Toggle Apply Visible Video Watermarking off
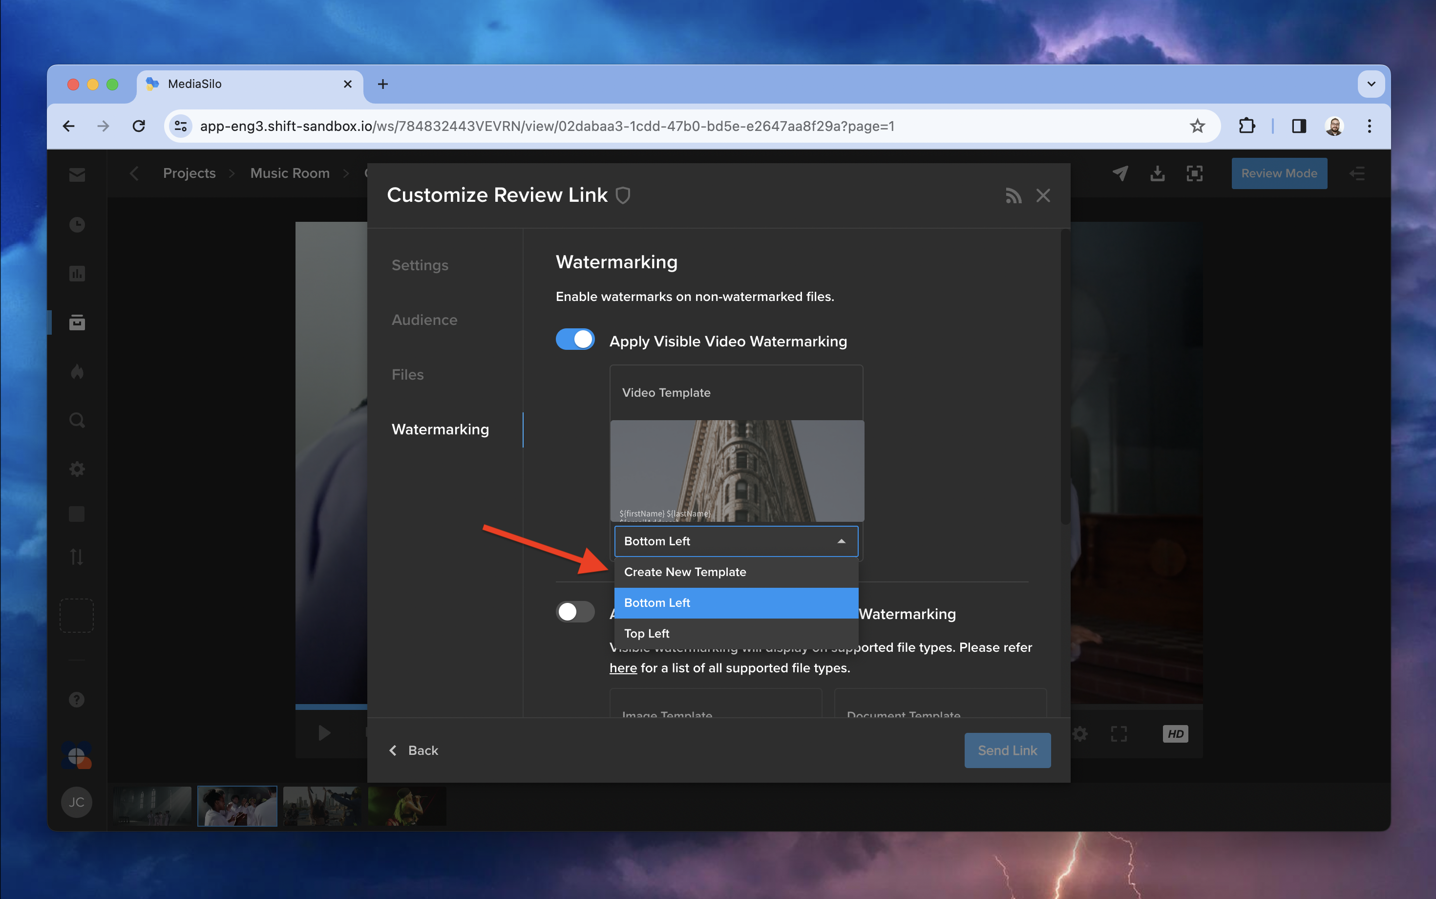This screenshot has width=1436, height=899. (x=575, y=339)
